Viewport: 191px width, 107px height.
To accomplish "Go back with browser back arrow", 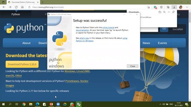I will coord(4,7).
